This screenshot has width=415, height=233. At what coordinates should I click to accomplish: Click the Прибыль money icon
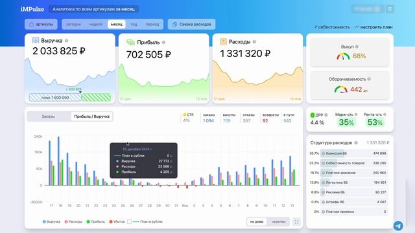click(130, 42)
